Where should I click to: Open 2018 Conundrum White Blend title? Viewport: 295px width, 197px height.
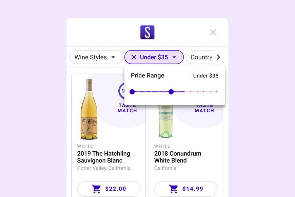tap(178, 157)
